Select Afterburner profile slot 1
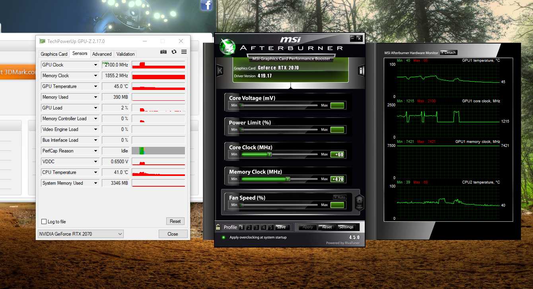Viewport: 533px width, 289px height. (x=241, y=227)
